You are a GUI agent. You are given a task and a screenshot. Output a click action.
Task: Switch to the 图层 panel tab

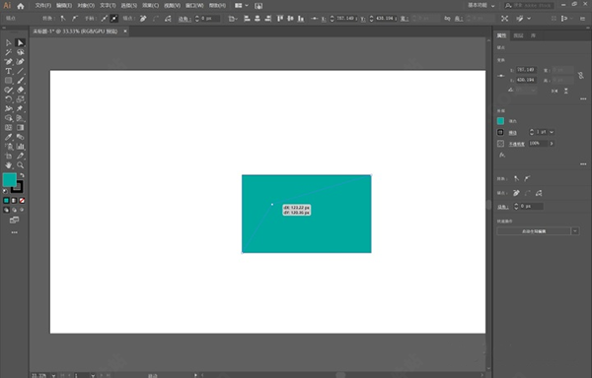(x=518, y=35)
